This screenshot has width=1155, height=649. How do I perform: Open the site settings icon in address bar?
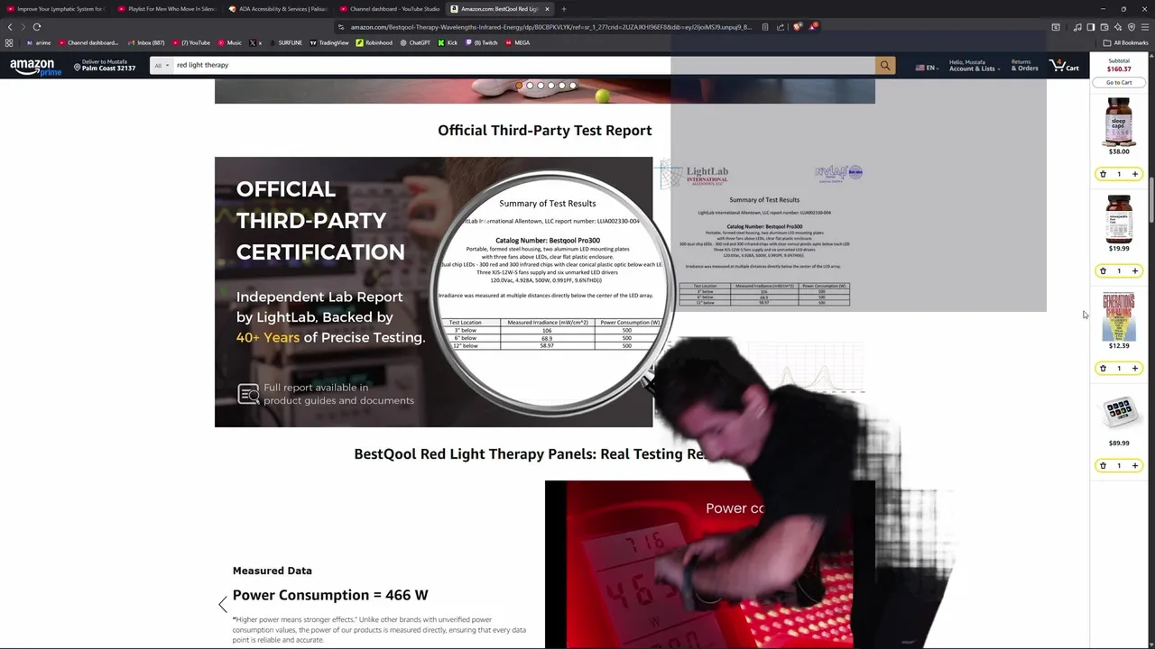[x=341, y=27]
